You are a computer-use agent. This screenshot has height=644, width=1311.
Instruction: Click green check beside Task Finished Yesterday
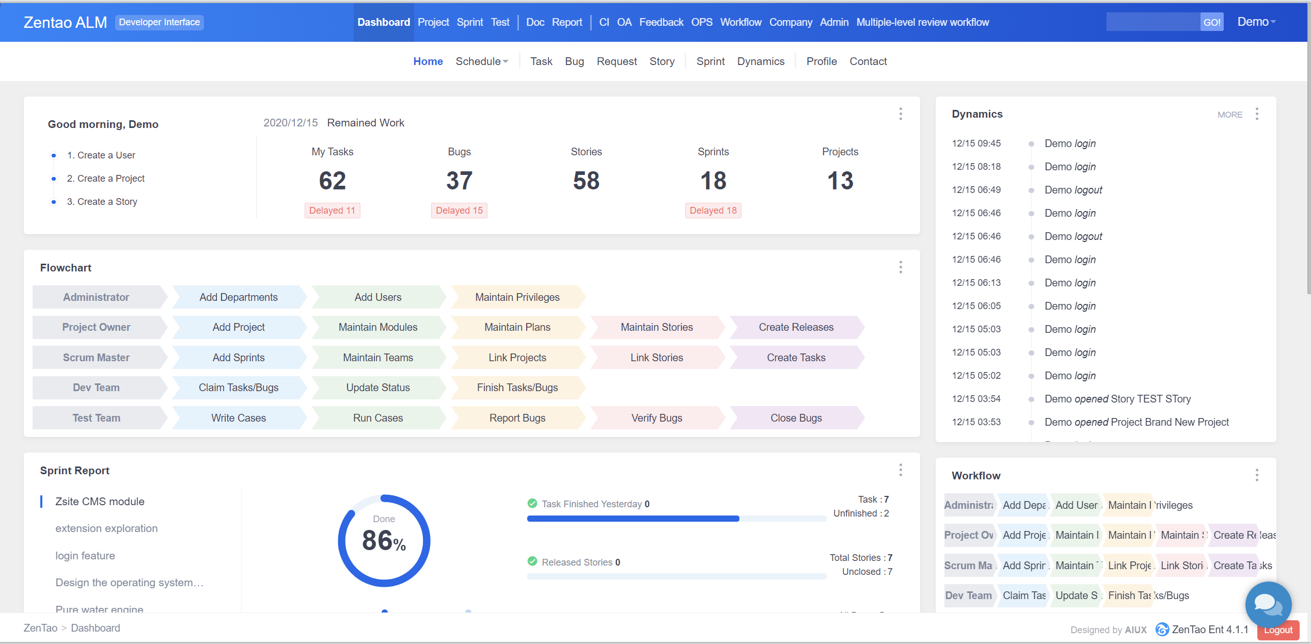[x=532, y=504]
